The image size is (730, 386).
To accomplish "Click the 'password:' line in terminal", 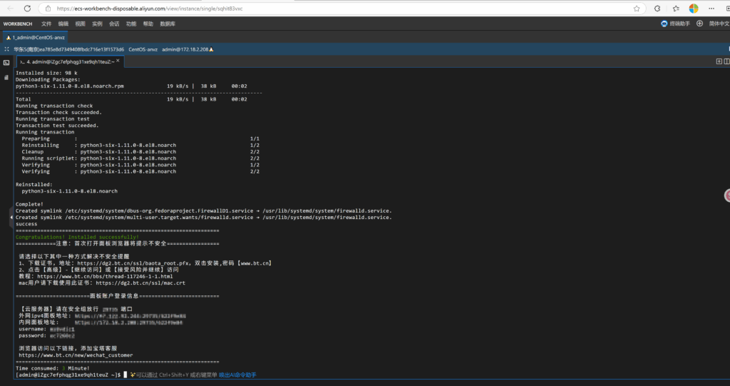I will 46,335.
